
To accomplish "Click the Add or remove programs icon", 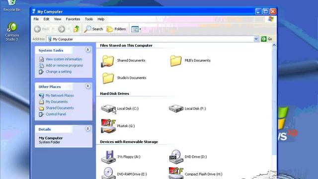I will pos(41,65).
